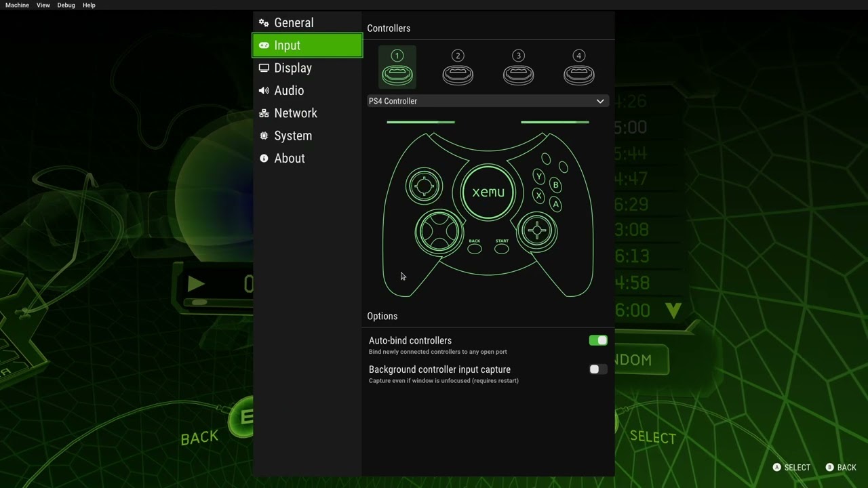The height and width of the screenshot is (488, 868).
Task: Click the X button on controller diagram
Action: [538, 195]
